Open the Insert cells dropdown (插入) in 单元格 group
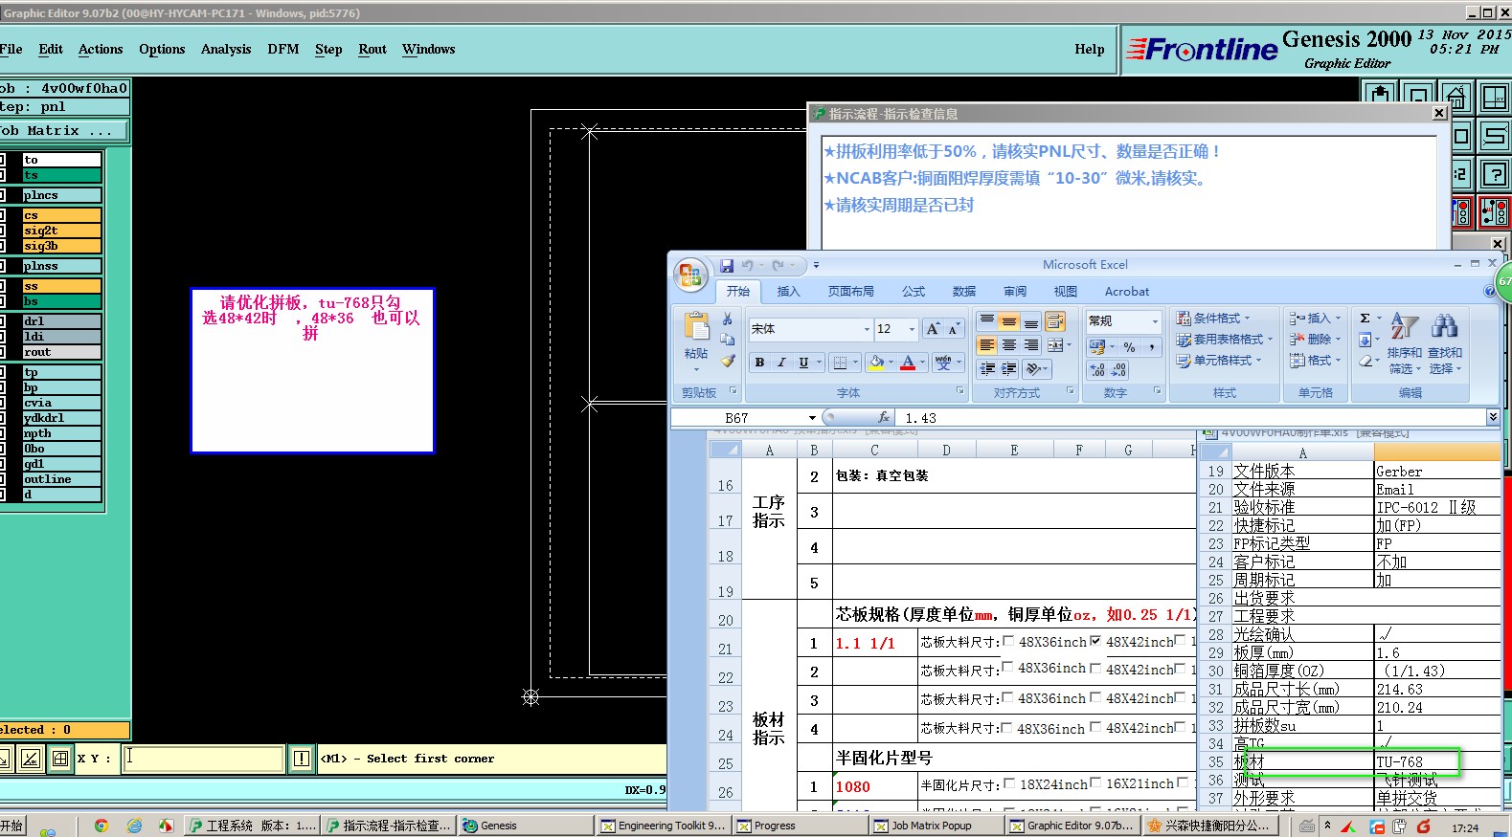This screenshot has height=837, width=1512. click(x=1313, y=319)
